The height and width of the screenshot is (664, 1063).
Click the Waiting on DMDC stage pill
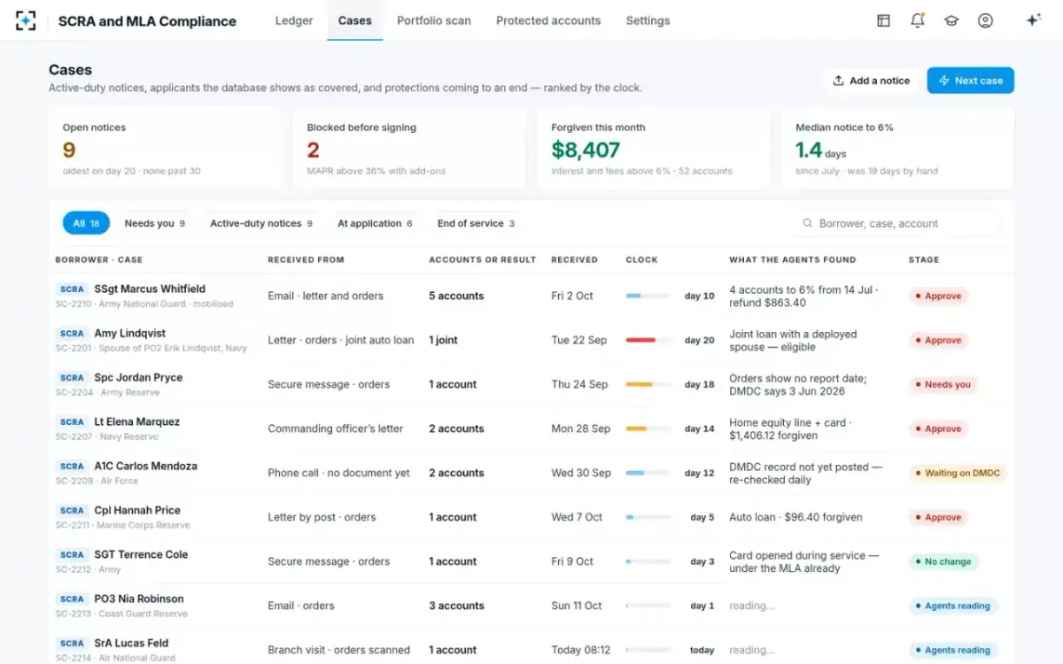(x=958, y=473)
